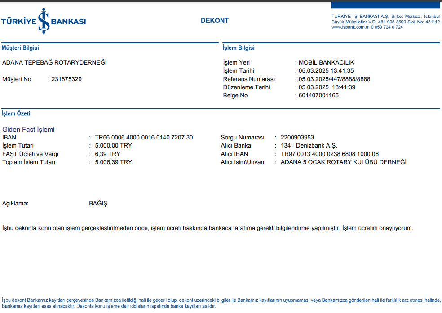Viewport: 442px width, 313px height.
Task: Click the Alıcı Banka label
Action: (x=236, y=146)
